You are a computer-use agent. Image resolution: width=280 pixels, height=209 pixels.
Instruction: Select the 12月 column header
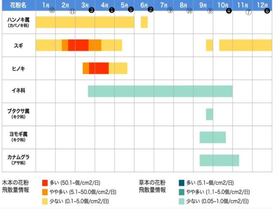[262, 5]
